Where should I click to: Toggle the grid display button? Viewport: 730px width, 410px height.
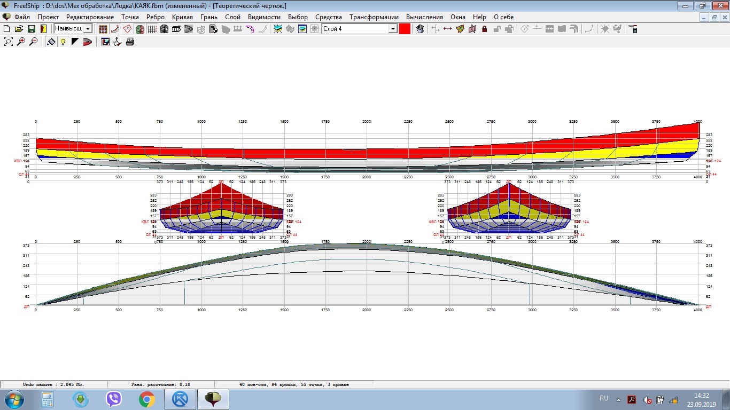point(152,29)
